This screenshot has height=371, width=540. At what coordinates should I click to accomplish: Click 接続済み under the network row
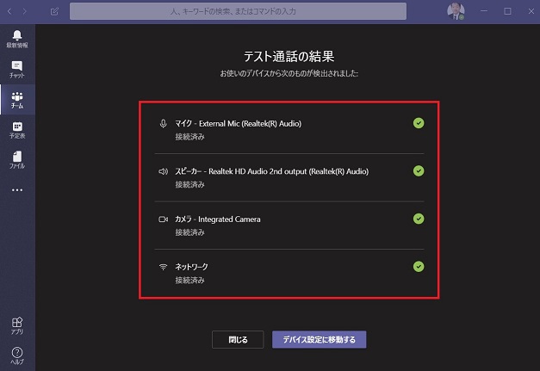click(x=189, y=281)
